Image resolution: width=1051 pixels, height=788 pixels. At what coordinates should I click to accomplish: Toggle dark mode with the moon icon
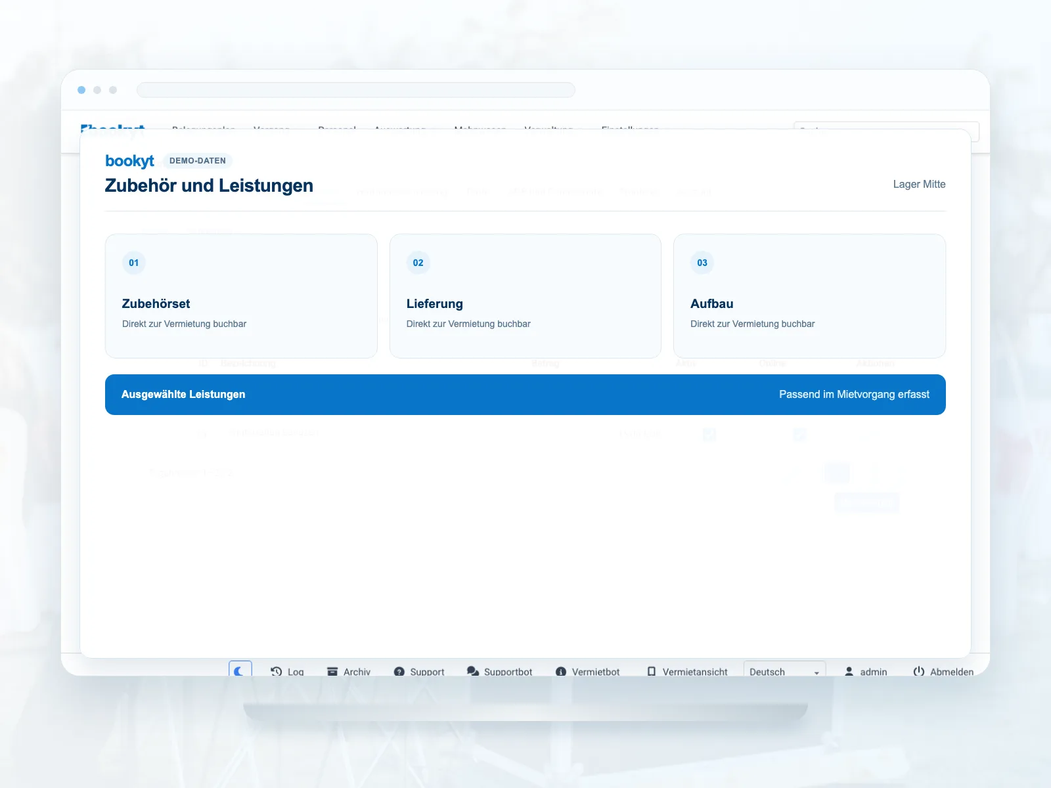click(240, 670)
